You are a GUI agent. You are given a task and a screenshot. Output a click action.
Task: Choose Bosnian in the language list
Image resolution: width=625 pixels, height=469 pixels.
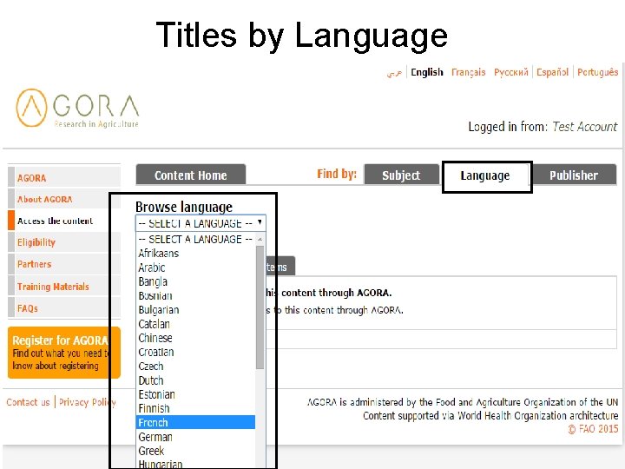(x=195, y=295)
